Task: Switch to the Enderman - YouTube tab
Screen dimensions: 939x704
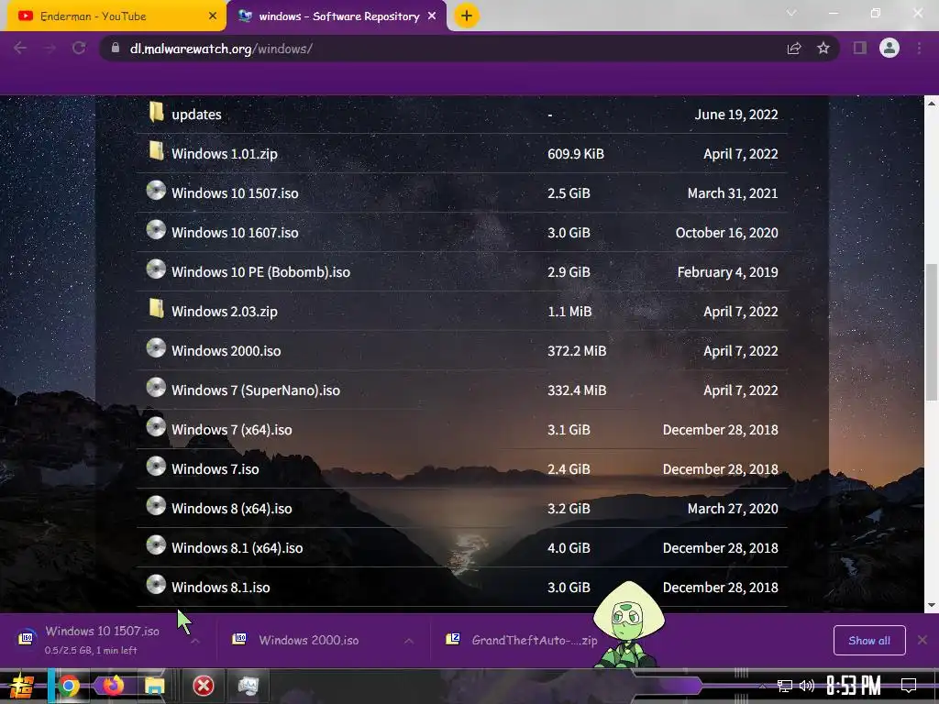Action: [x=113, y=16]
